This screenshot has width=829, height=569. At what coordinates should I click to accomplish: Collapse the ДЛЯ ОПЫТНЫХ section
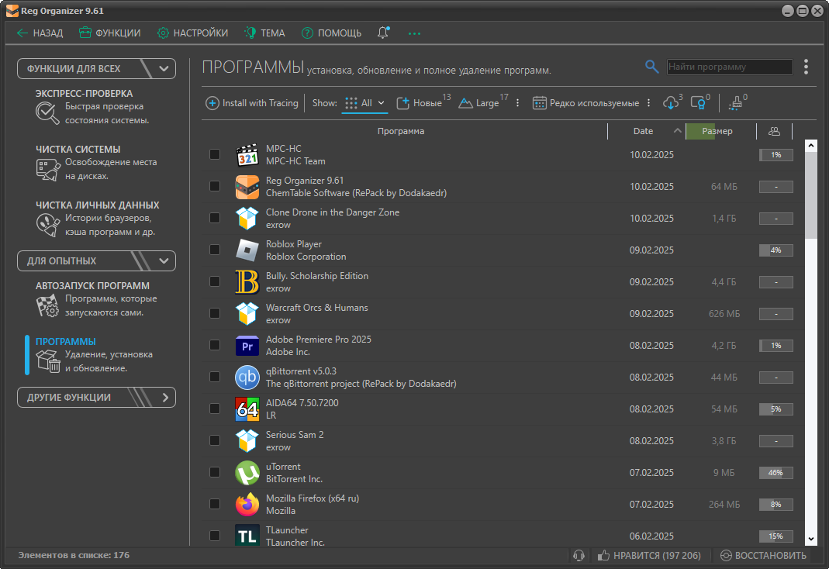pyautogui.click(x=164, y=261)
